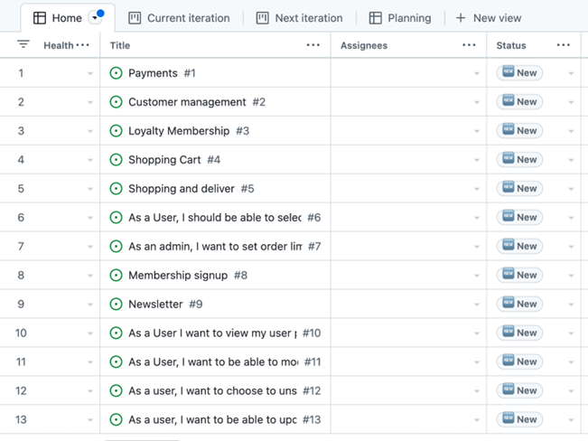Viewport: 588px width, 441px height.
Task: Open Status dropdown for issue #13
Action: click(571, 420)
